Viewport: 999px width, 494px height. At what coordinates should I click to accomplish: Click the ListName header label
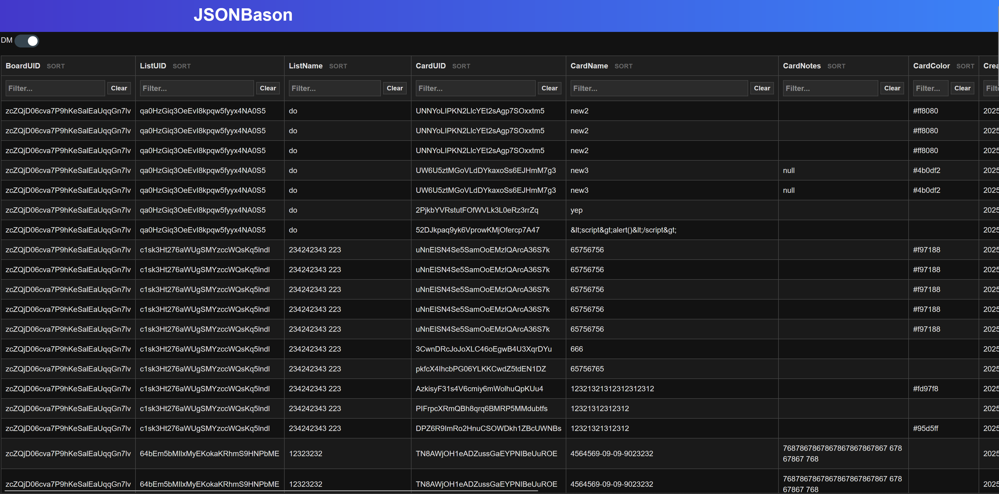point(306,66)
